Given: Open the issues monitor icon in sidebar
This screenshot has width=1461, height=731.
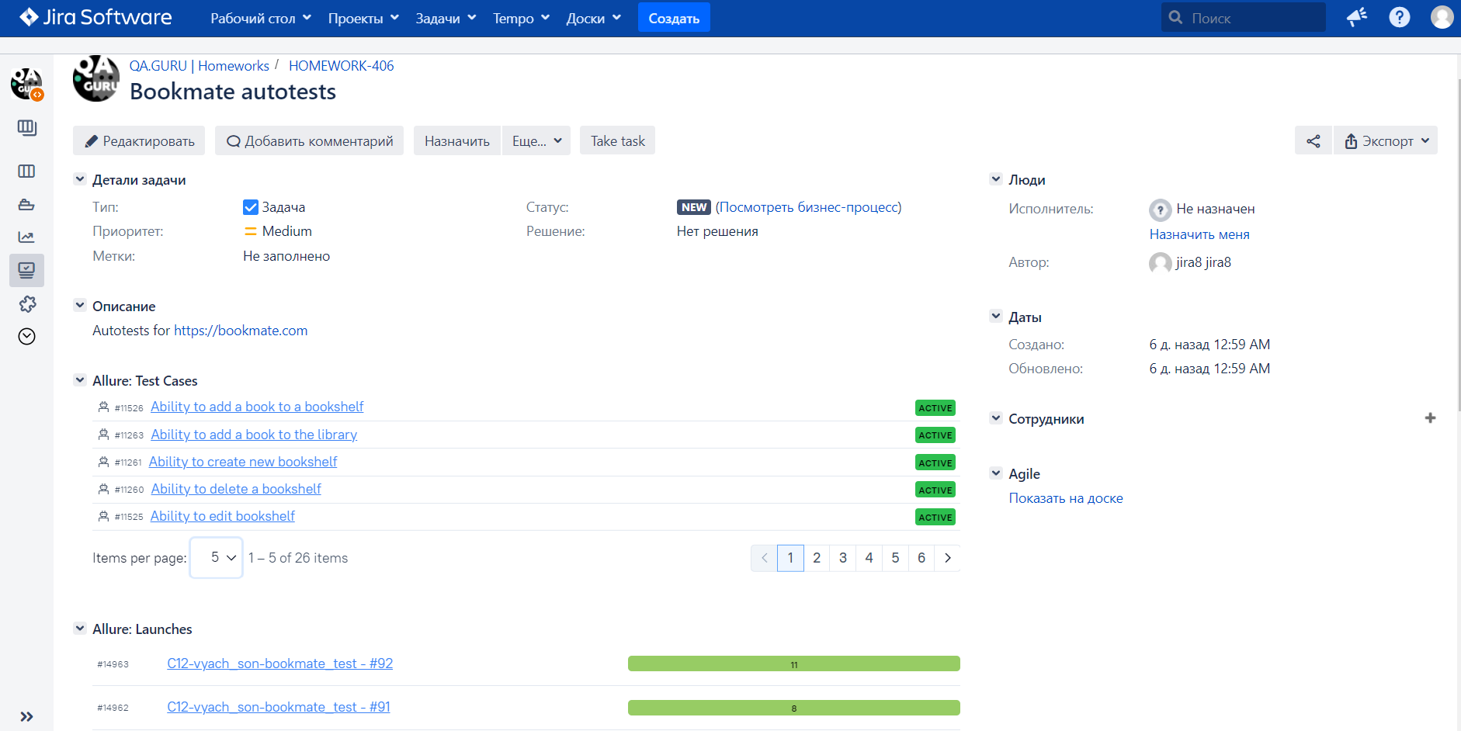Looking at the screenshot, I should [x=27, y=270].
